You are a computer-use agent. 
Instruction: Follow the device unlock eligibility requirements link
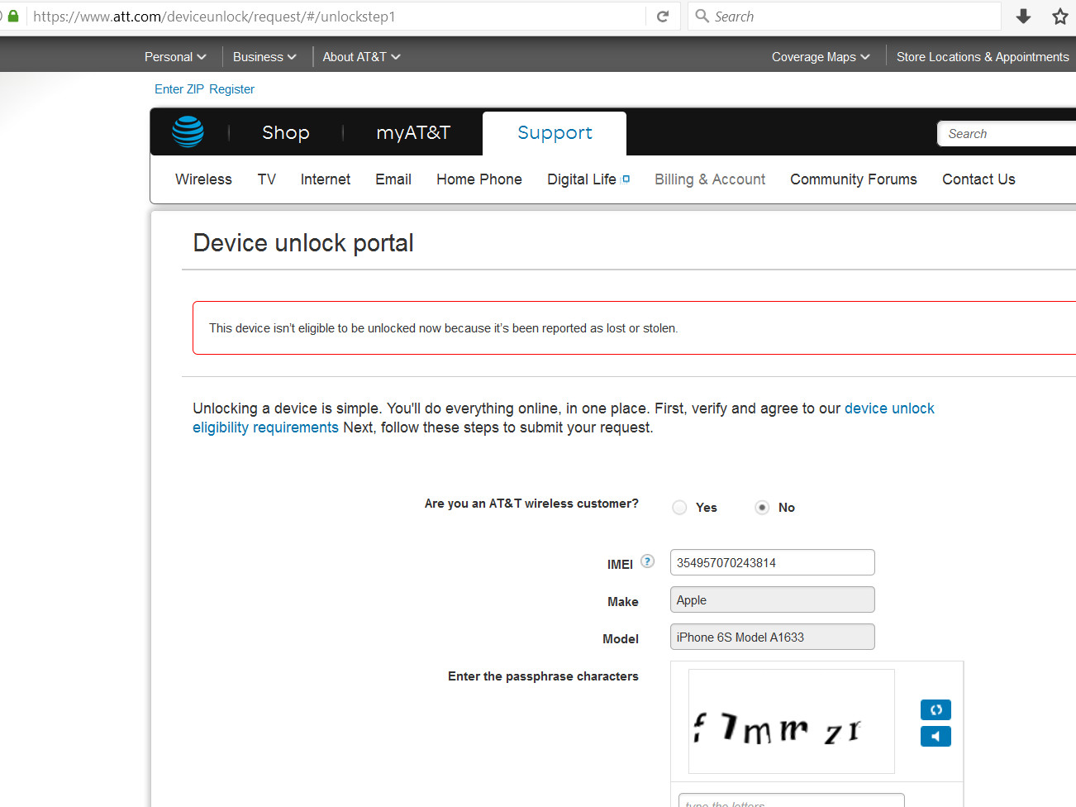tap(888, 408)
